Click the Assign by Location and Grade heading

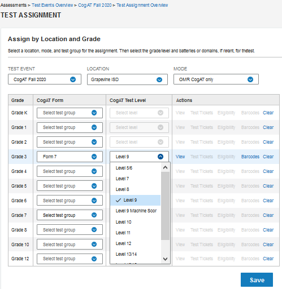coord(54,39)
